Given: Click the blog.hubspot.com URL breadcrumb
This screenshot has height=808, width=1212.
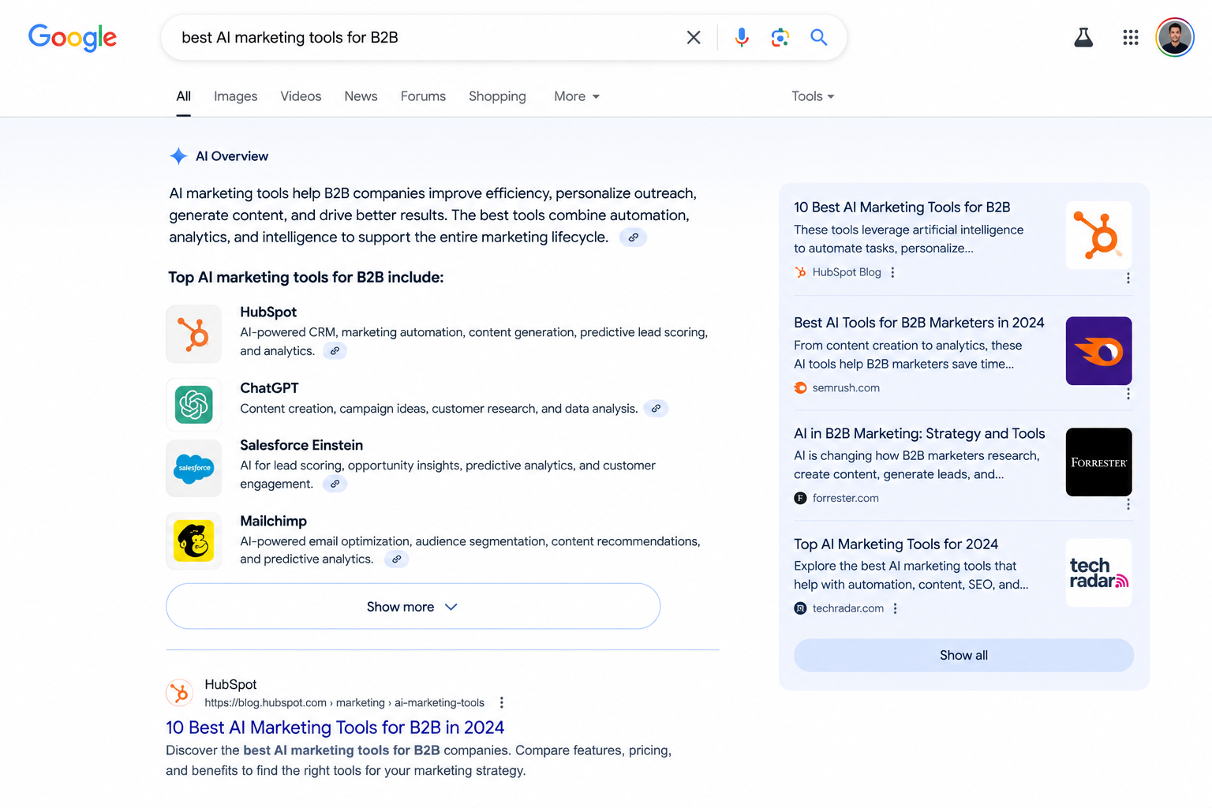Looking at the screenshot, I should tap(344, 703).
